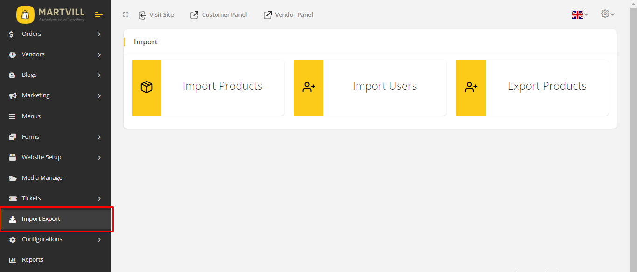Viewport: 637px width, 272px height.
Task: Select Import Export in the sidebar
Action: click(x=41, y=219)
